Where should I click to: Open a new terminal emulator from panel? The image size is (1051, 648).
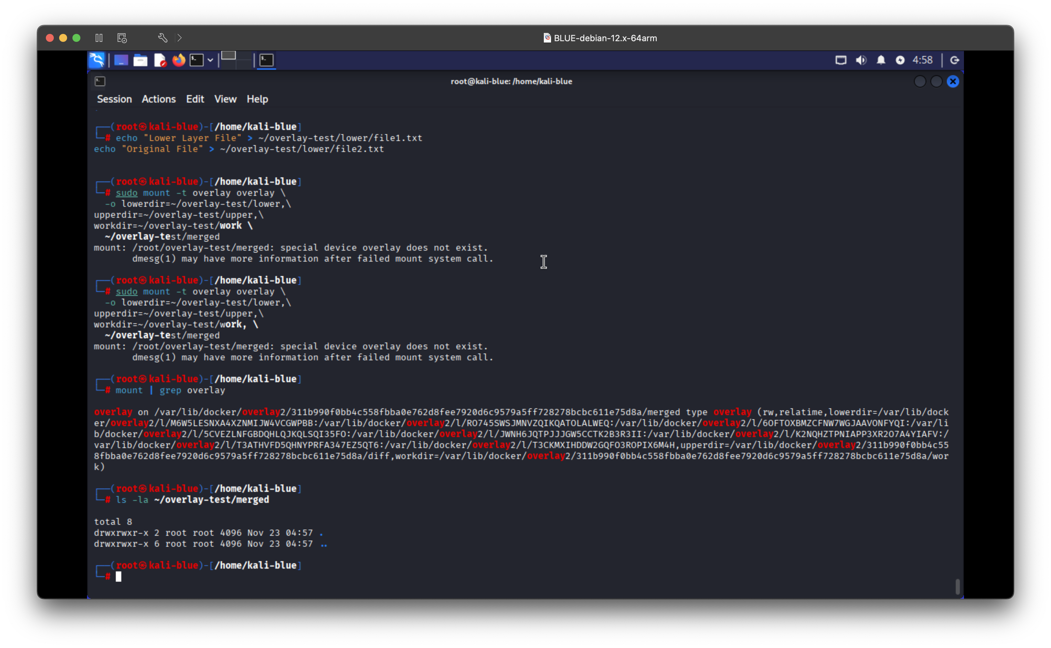click(x=197, y=60)
